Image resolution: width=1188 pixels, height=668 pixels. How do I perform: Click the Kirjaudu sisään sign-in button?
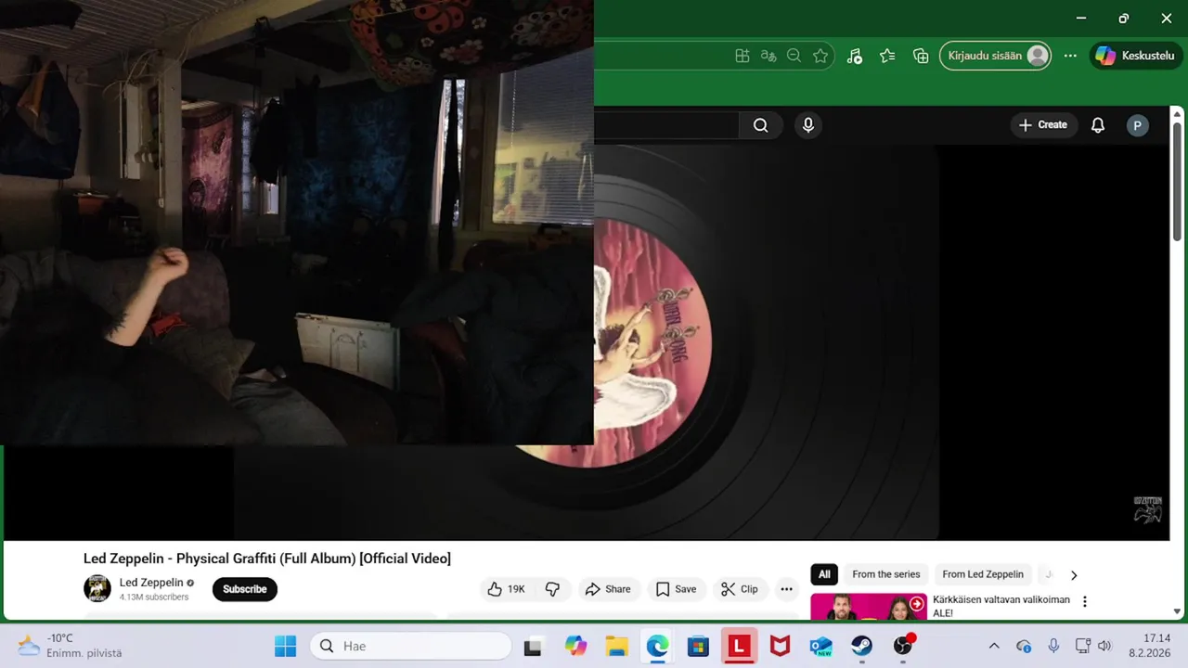click(996, 56)
